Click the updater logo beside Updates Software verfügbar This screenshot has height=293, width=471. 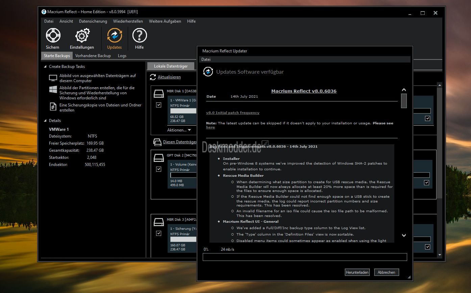[x=208, y=72]
